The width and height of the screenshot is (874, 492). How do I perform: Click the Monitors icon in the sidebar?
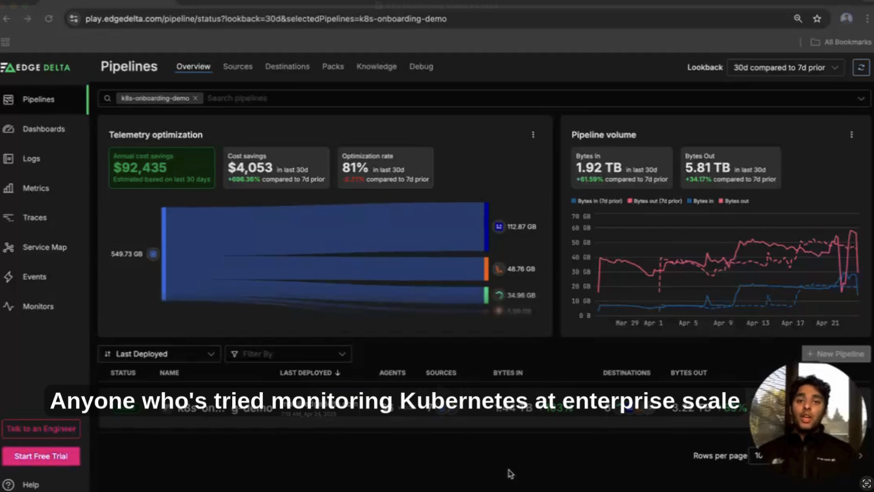coord(9,306)
